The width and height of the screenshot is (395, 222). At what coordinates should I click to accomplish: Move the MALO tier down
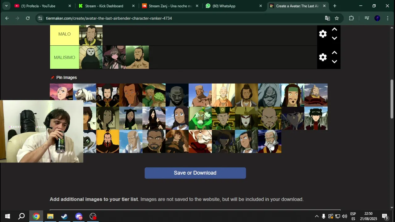point(334,38)
